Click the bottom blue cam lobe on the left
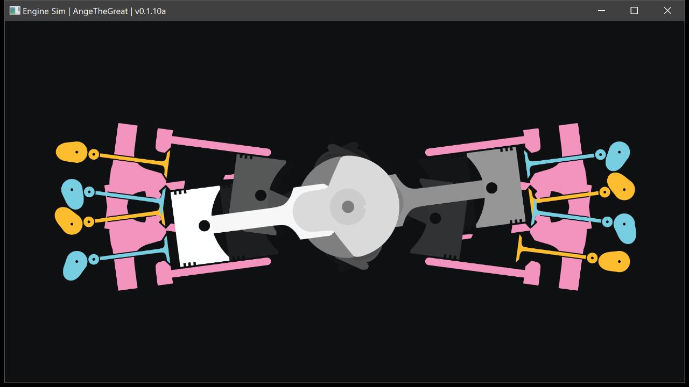Screen dimensions: 689x387 (x=75, y=266)
